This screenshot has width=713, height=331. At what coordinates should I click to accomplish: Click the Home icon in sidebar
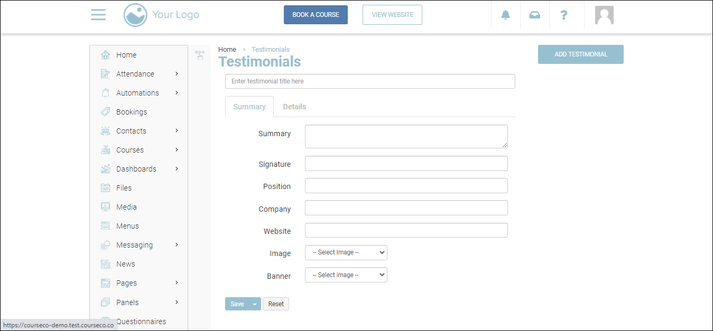point(106,55)
